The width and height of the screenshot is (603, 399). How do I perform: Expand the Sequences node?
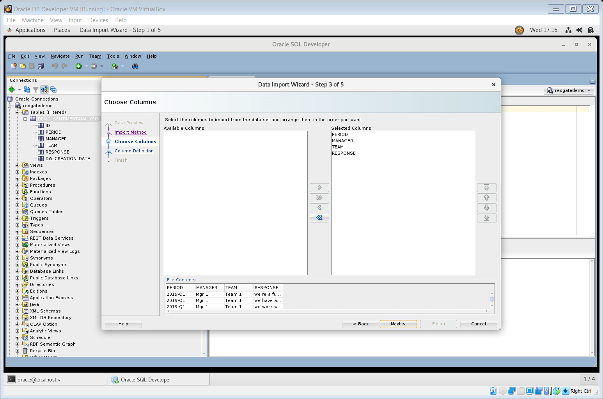click(17, 231)
